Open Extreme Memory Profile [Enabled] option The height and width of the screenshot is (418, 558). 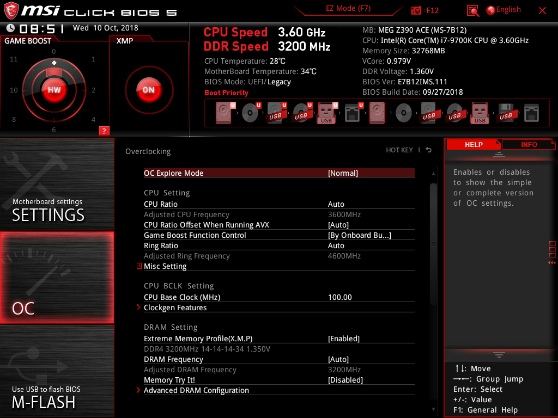click(x=279, y=339)
